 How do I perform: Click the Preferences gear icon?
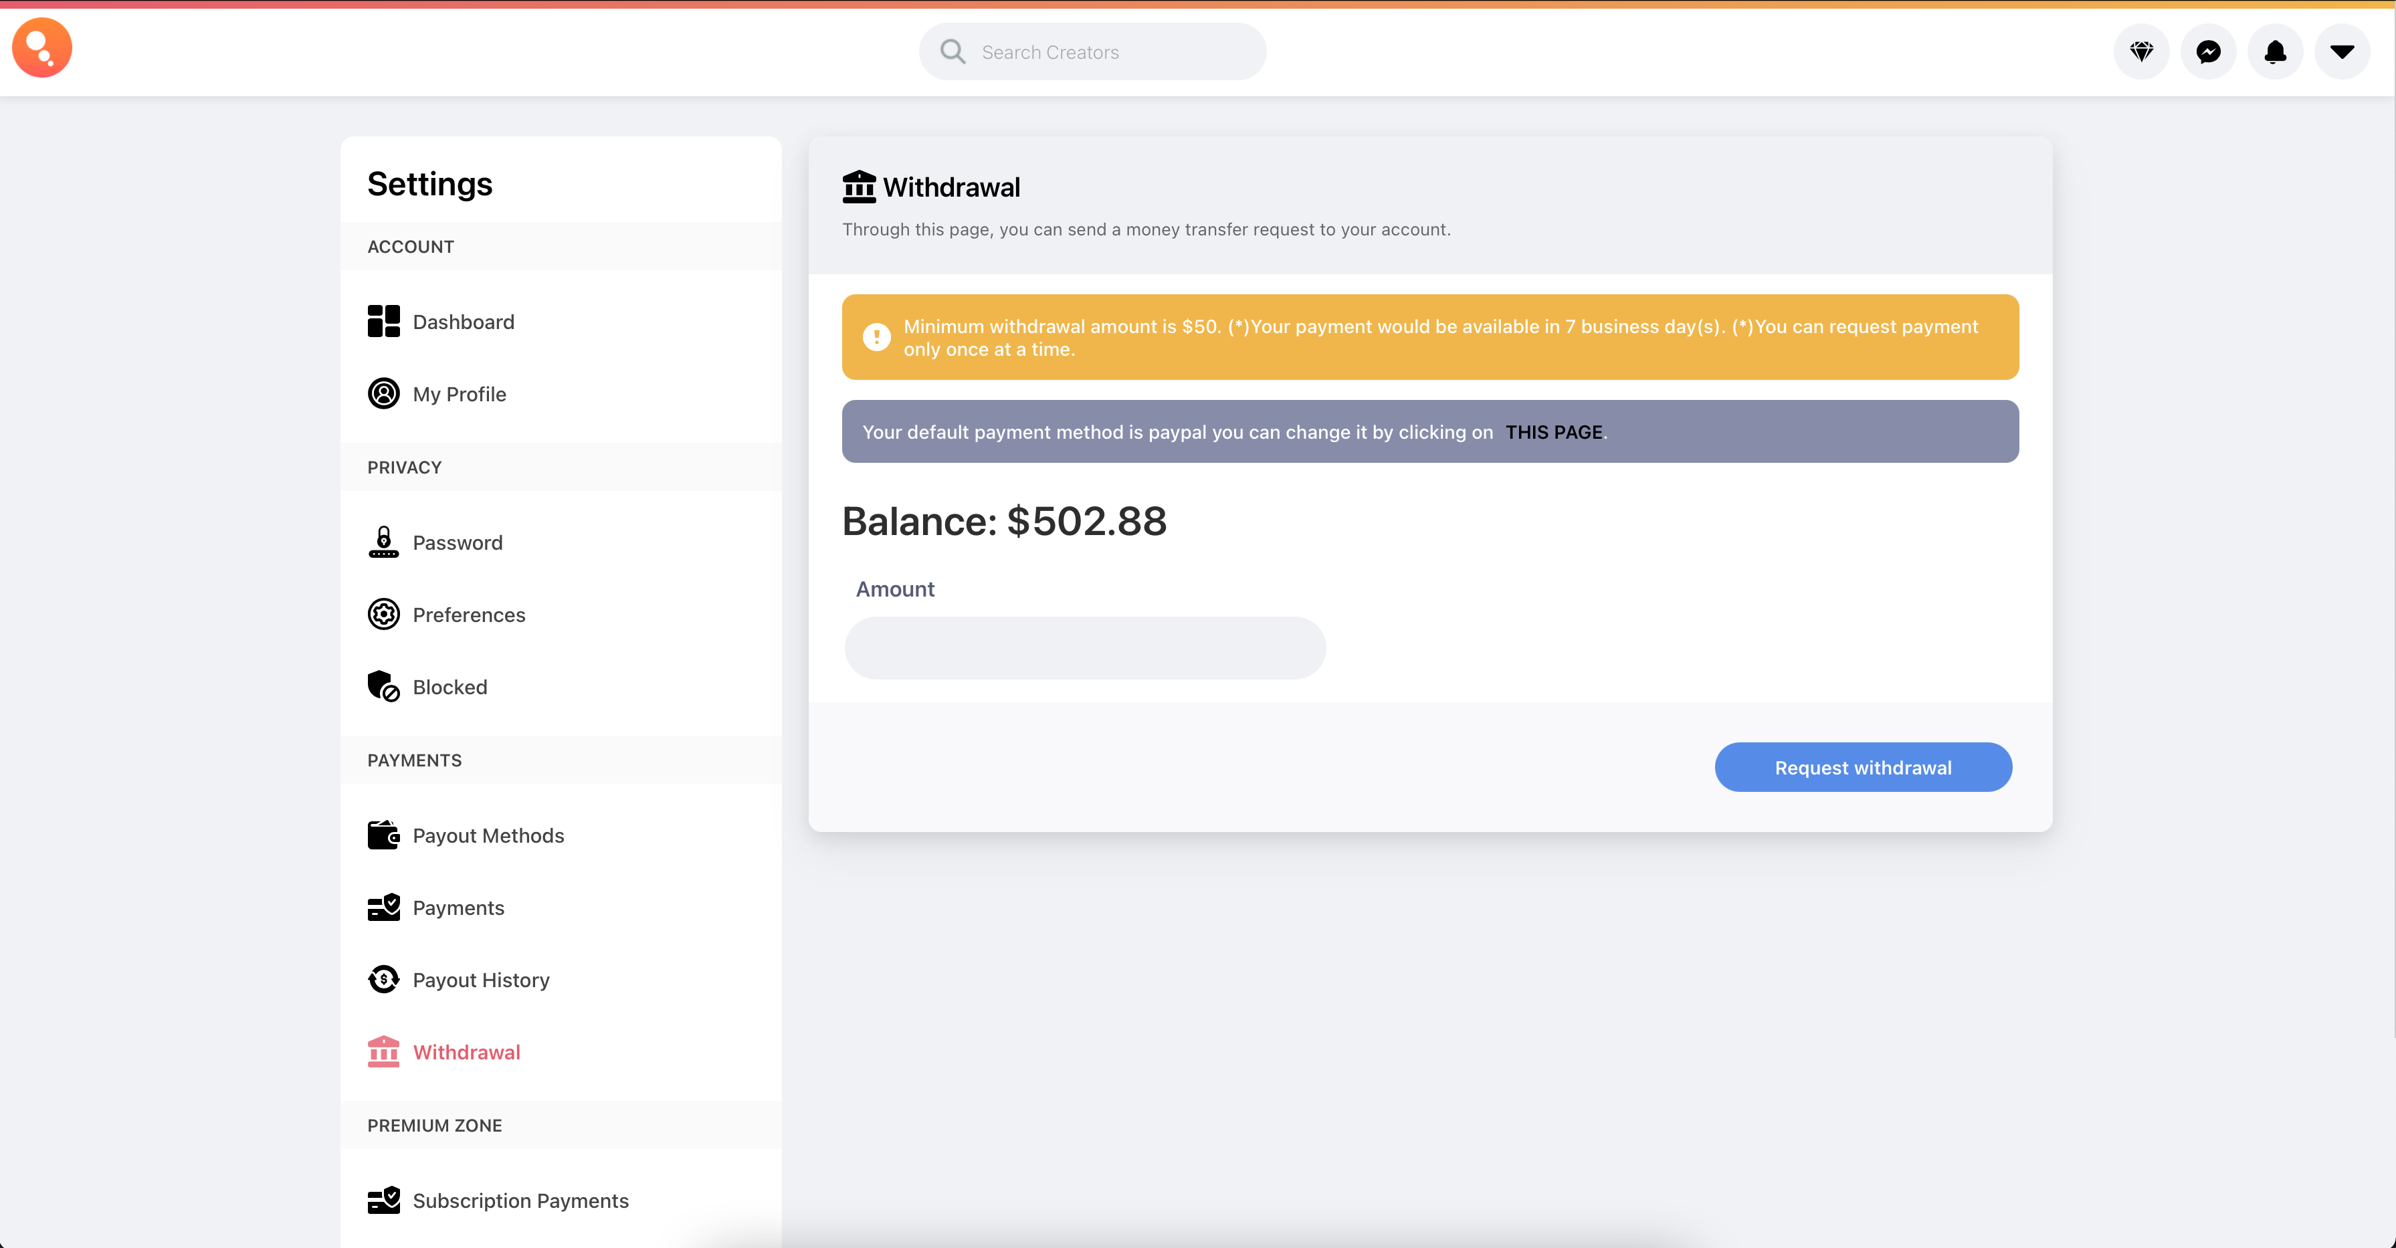tap(383, 615)
